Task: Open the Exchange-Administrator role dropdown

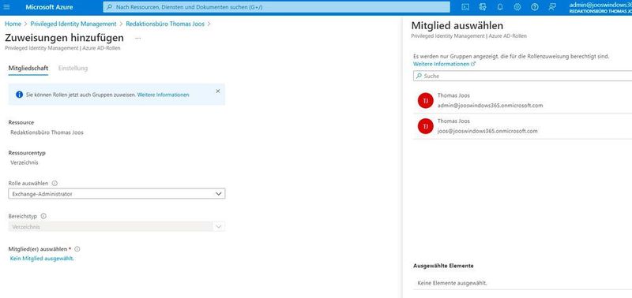Action: 116,194
